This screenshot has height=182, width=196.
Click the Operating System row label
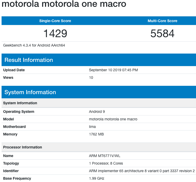pos(18,112)
